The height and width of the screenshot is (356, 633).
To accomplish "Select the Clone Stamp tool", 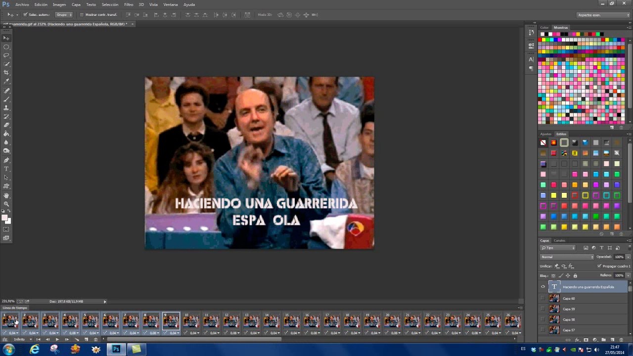I will (6, 108).
